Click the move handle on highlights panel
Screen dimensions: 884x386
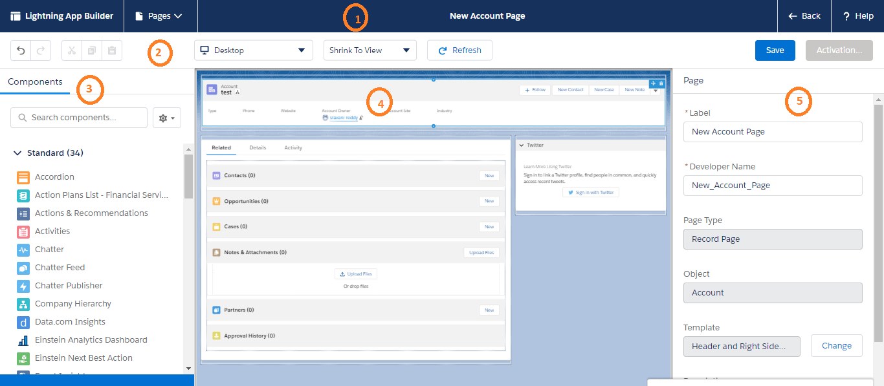pyautogui.click(x=654, y=83)
